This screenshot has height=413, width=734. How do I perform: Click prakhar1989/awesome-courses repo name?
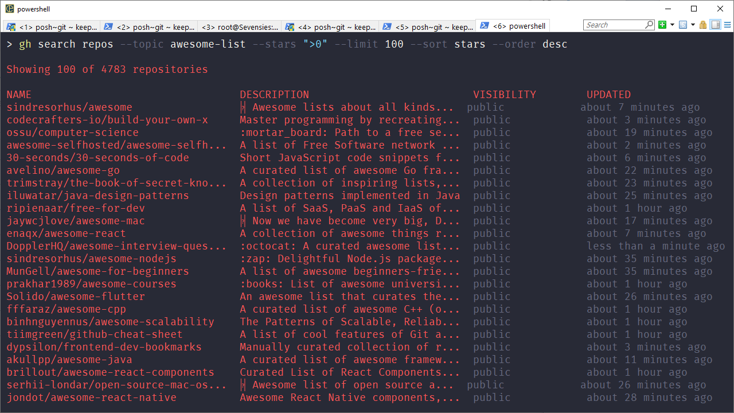[91, 284]
